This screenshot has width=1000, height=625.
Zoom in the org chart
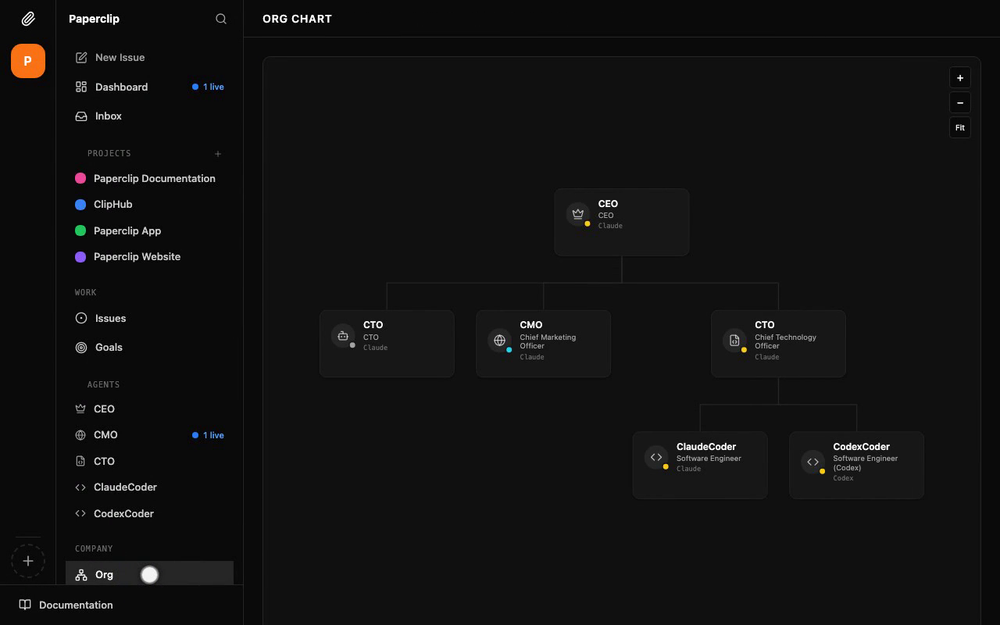click(960, 78)
